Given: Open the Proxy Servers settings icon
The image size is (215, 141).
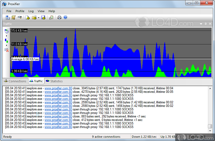Looking at the screenshot, I should [7, 18].
